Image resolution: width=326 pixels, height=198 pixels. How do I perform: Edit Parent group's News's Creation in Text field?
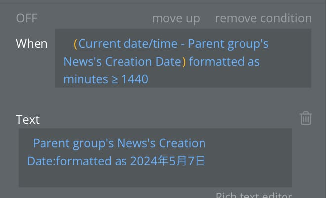click(x=120, y=143)
